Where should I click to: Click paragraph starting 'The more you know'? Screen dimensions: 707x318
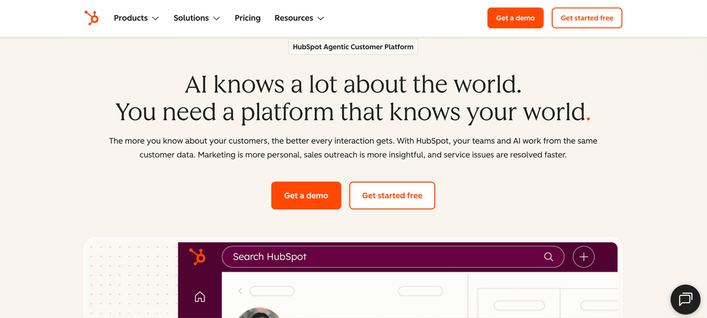[353, 148]
